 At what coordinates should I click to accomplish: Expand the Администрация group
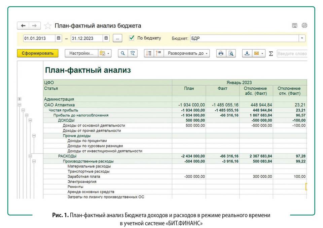click(x=19, y=99)
